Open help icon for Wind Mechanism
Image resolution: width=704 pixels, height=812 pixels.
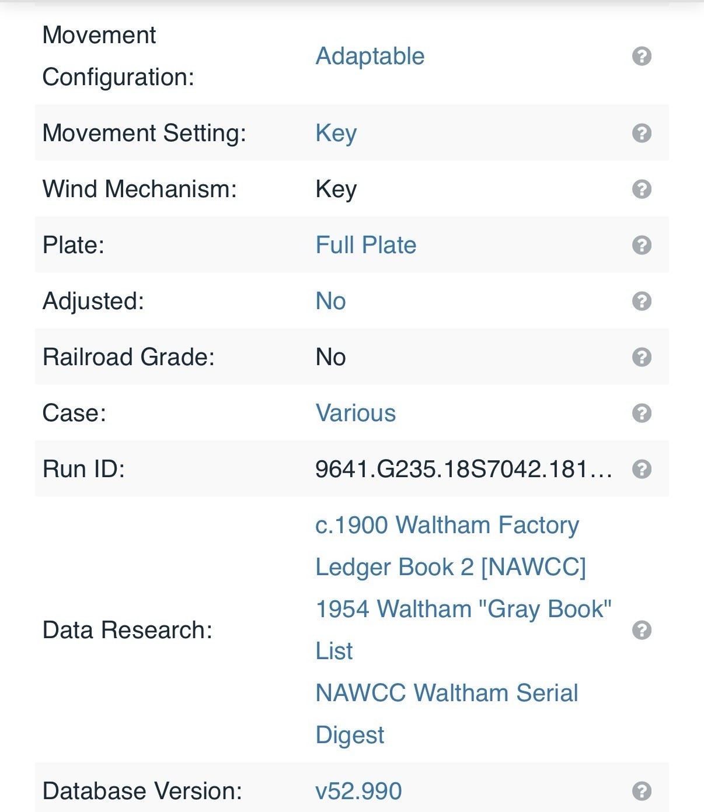pyautogui.click(x=642, y=189)
